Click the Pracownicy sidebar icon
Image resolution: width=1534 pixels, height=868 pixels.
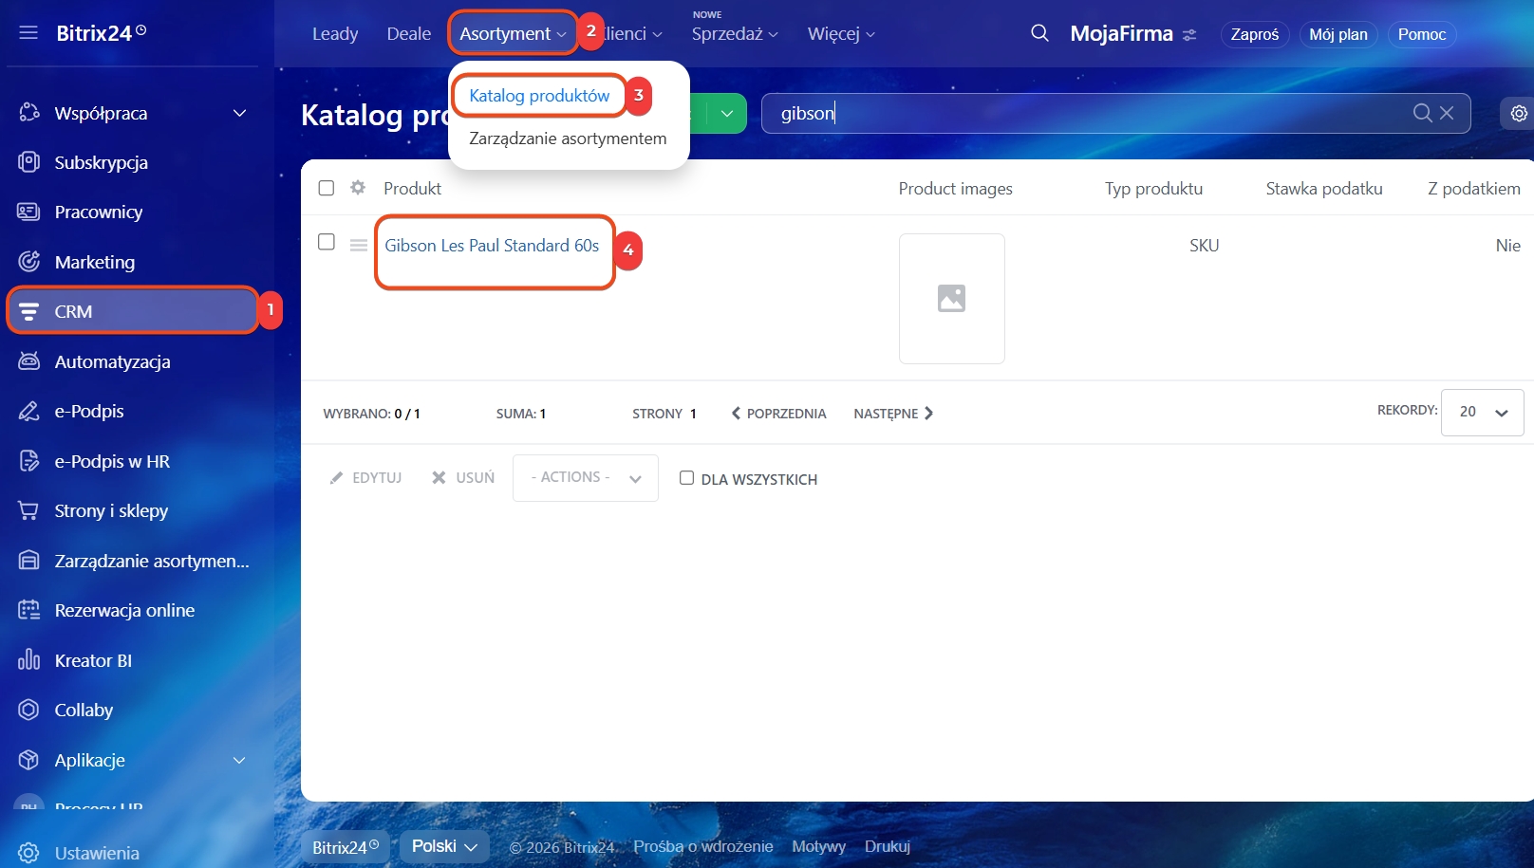point(29,212)
